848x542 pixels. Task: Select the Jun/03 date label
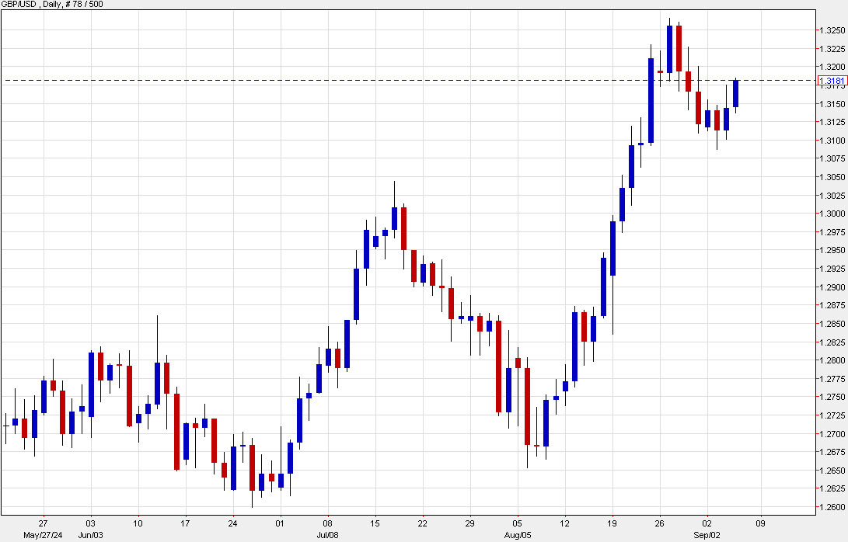pyautogui.click(x=92, y=533)
